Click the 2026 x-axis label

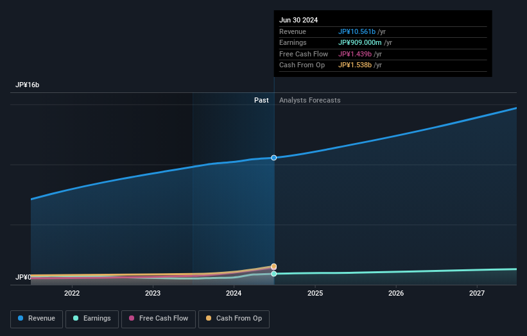pyautogui.click(x=396, y=294)
